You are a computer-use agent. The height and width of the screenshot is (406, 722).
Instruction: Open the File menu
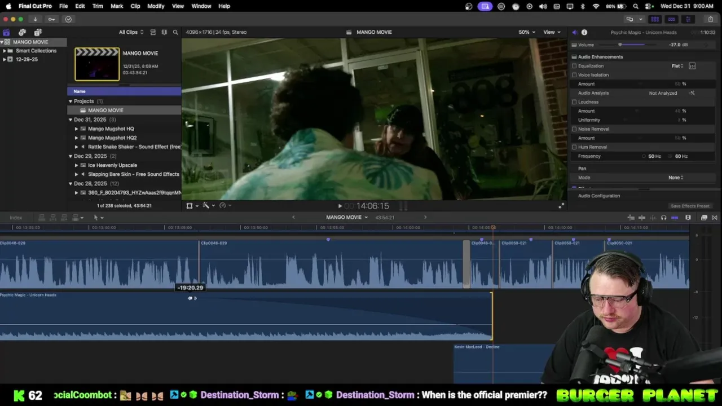click(x=64, y=6)
